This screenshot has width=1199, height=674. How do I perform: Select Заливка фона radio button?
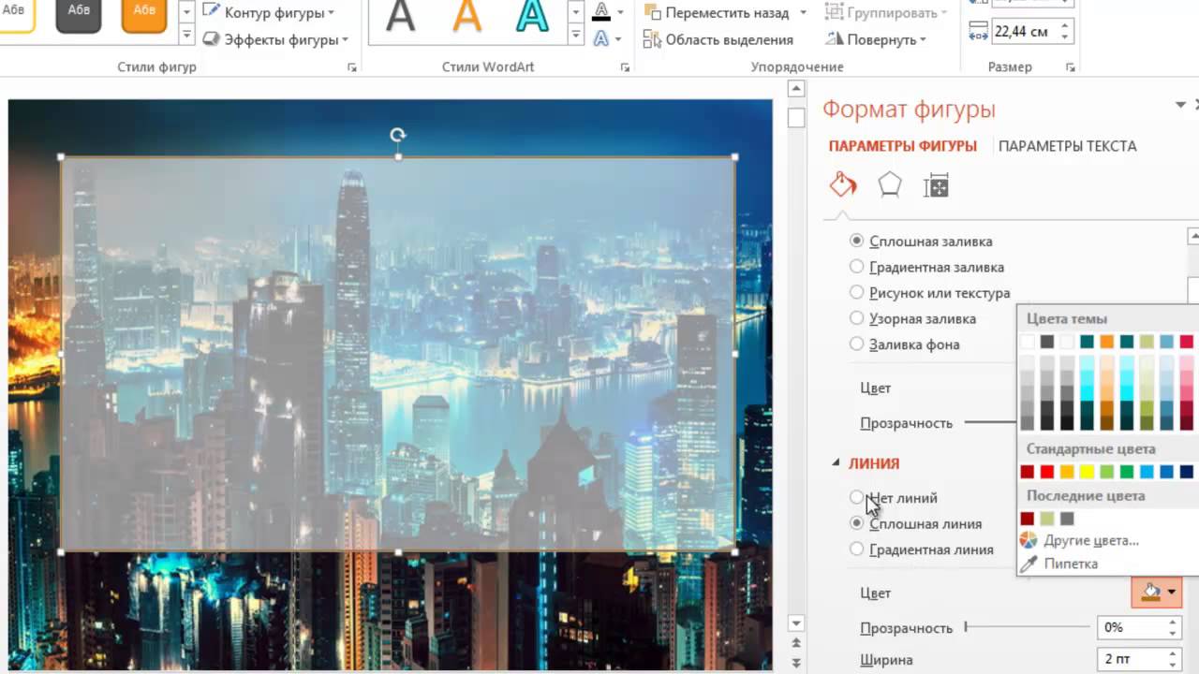856,344
